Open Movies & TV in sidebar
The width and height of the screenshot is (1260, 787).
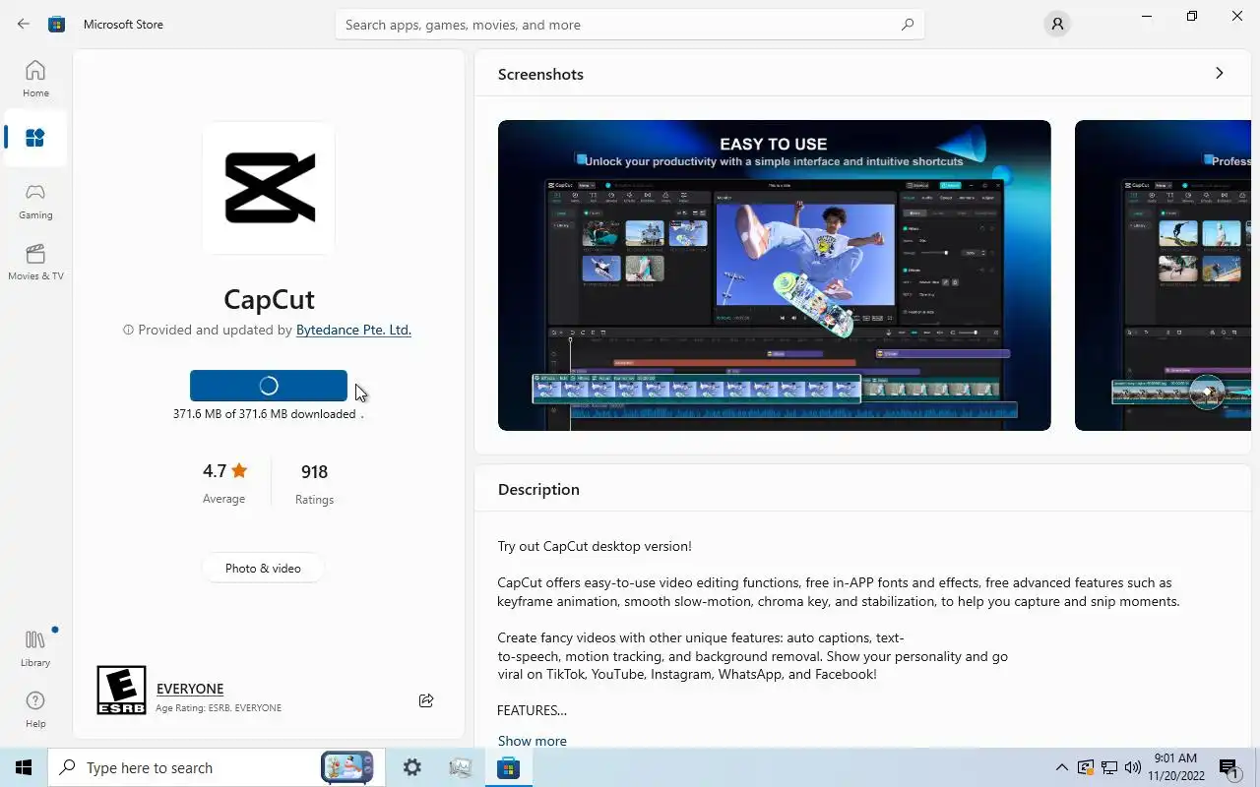pyautogui.click(x=35, y=262)
